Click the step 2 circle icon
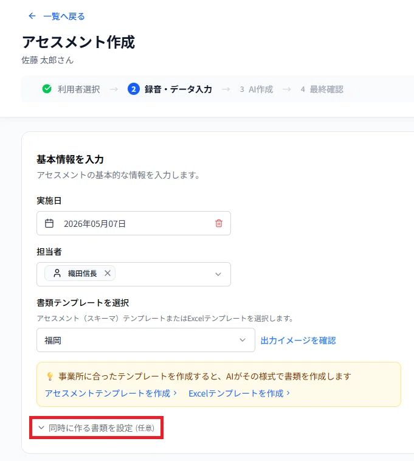The height and width of the screenshot is (461, 414). click(x=133, y=89)
